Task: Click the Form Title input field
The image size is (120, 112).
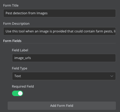Action: coord(60,13)
